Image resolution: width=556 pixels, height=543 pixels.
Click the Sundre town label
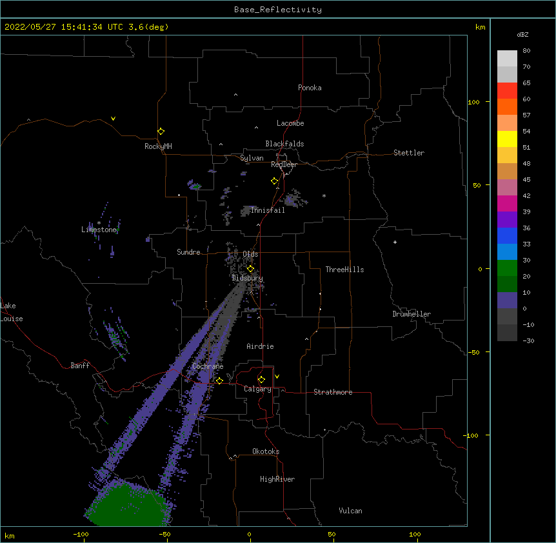[188, 252]
